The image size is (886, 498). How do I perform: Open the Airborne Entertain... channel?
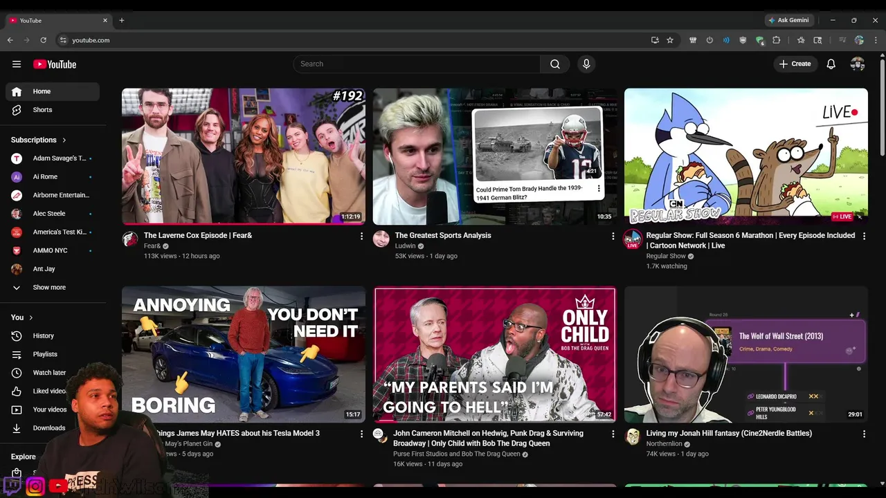[x=53, y=195]
